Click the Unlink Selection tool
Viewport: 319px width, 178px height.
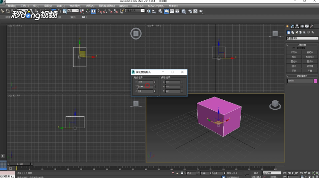pyautogui.click(x=8, y=11)
